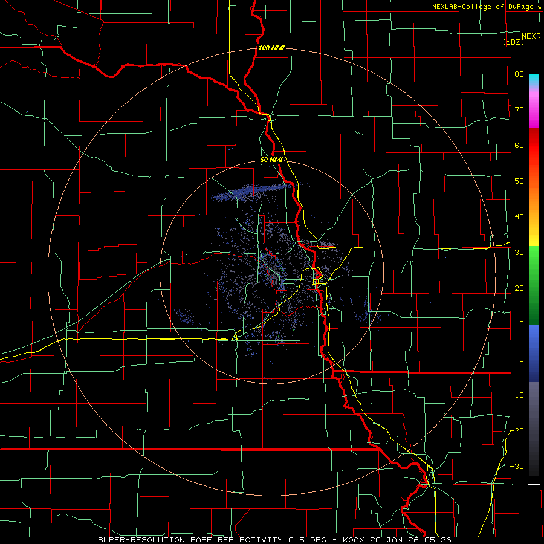Click the 60 dBZ scale value
This screenshot has height=544, width=544.
pos(519,145)
